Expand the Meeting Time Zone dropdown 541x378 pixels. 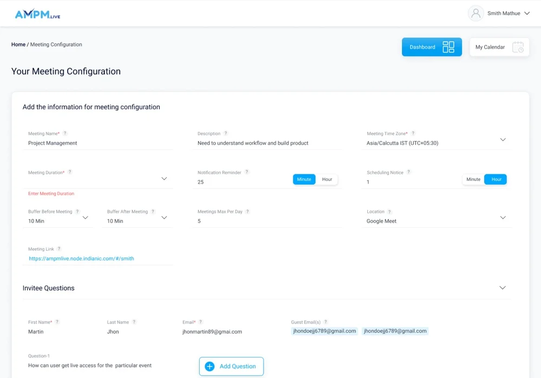[x=503, y=139]
